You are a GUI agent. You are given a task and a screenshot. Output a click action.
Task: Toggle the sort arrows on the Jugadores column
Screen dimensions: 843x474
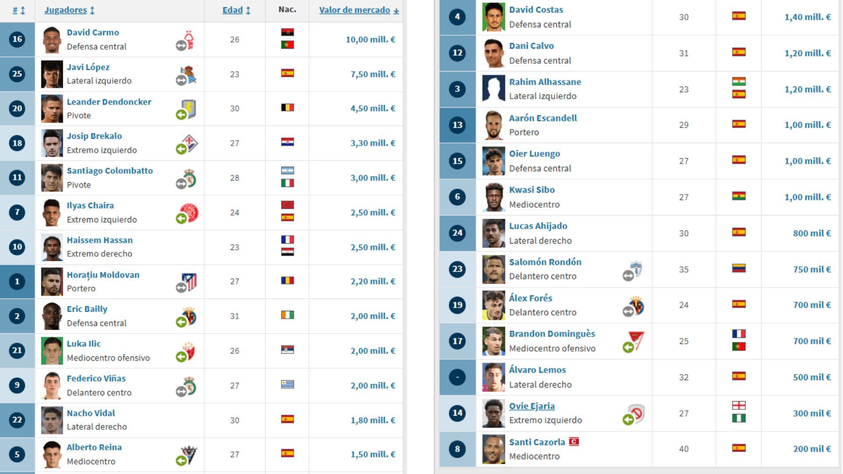(x=93, y=11)
